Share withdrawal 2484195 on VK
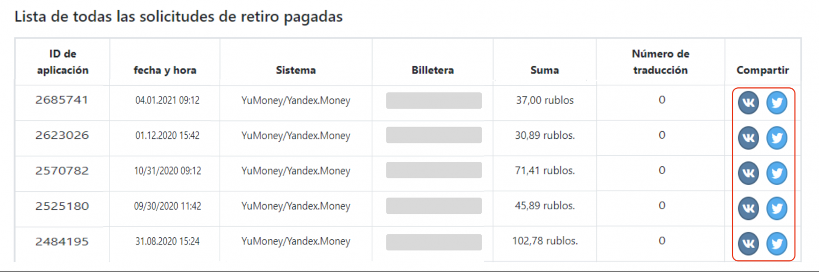 click(x=748, y=243)
